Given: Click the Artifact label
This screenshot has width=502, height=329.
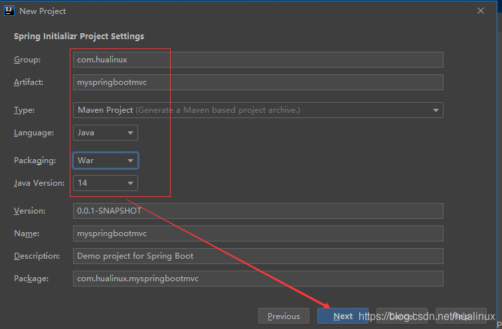Looking at the screenshot, I should (29, 82).
